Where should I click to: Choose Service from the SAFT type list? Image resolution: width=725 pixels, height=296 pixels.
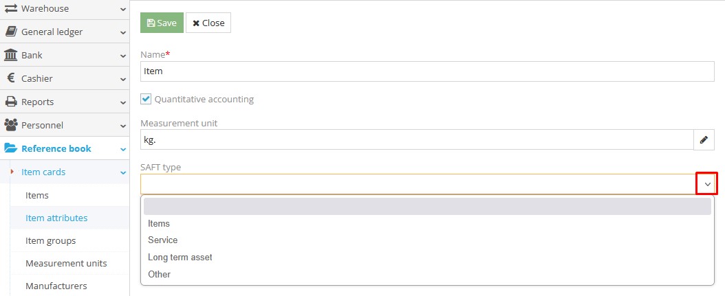[x=163, y=240]
